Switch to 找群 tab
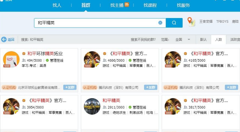The image size is (240, 132). click(86, 5)
